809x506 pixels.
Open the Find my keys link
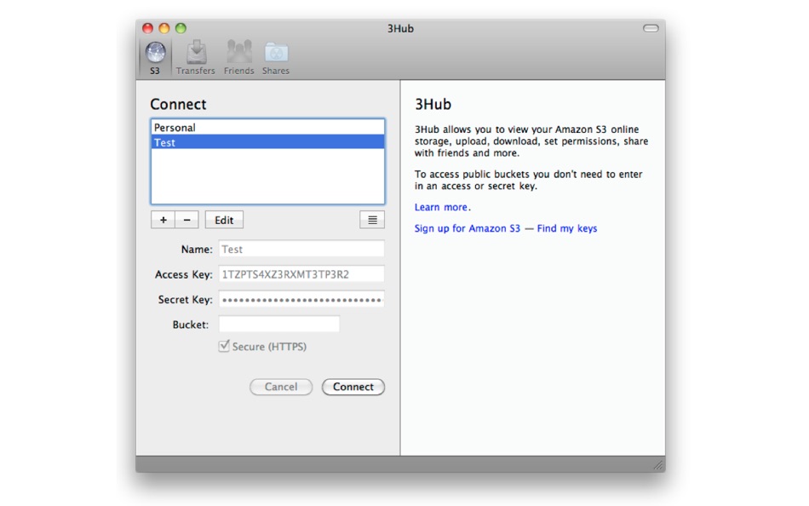[567, 228]
